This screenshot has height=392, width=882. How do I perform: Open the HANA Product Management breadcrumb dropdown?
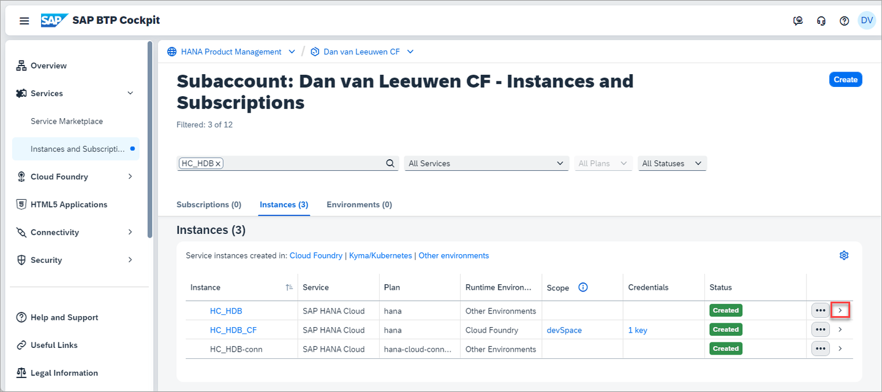pos(292,52)
